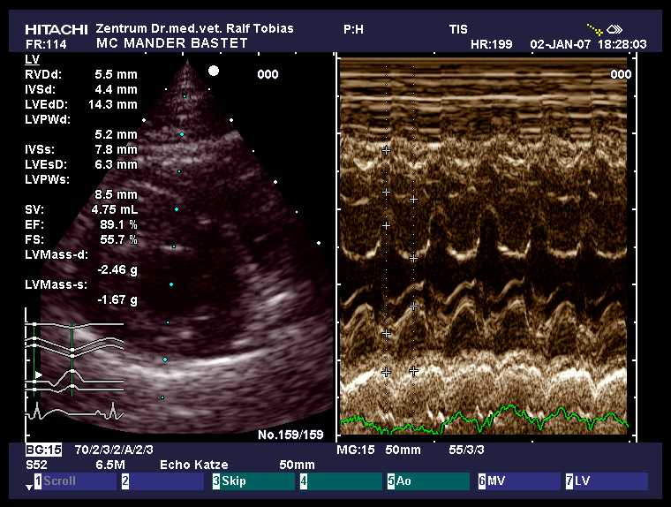Select the topmost caliper cross on M-mode trace
Viewport: 671px width, 507px height.
point(386,151)
